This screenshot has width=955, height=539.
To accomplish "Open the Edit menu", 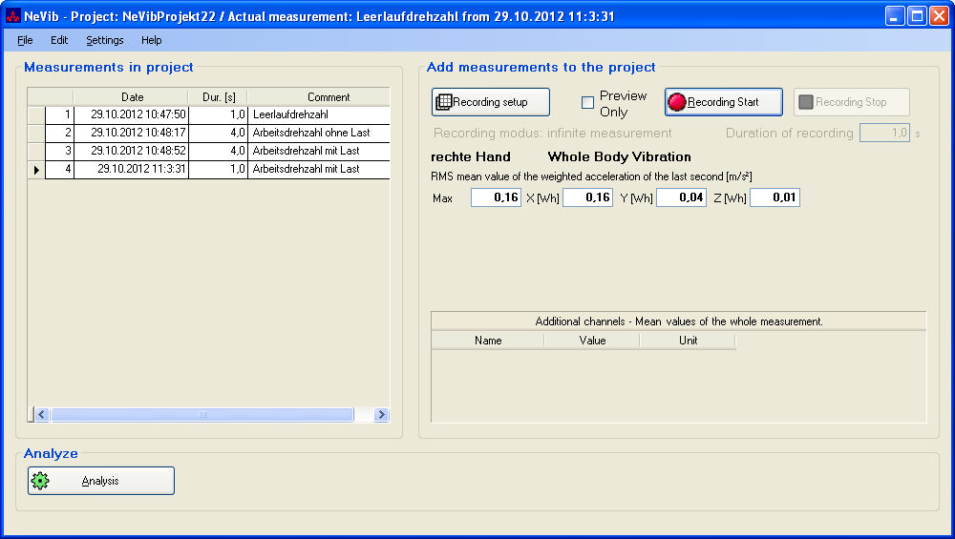I will pyautogui.click(x=59, y=40).
